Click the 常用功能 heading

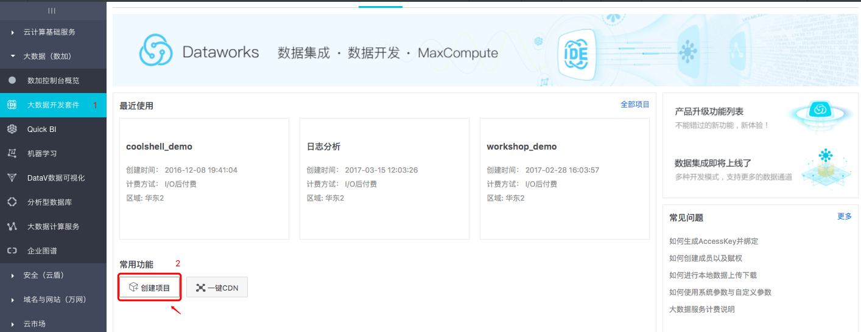coord(136,265)
